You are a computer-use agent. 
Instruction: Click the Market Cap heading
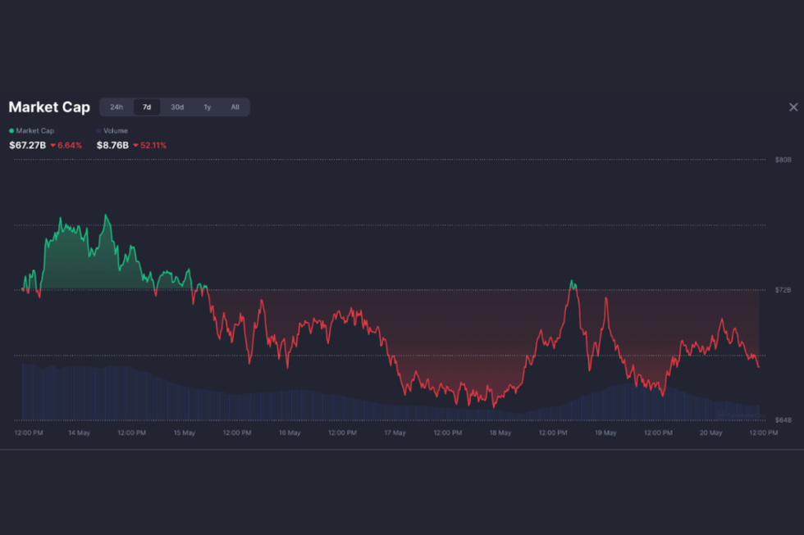pos(49,107)
